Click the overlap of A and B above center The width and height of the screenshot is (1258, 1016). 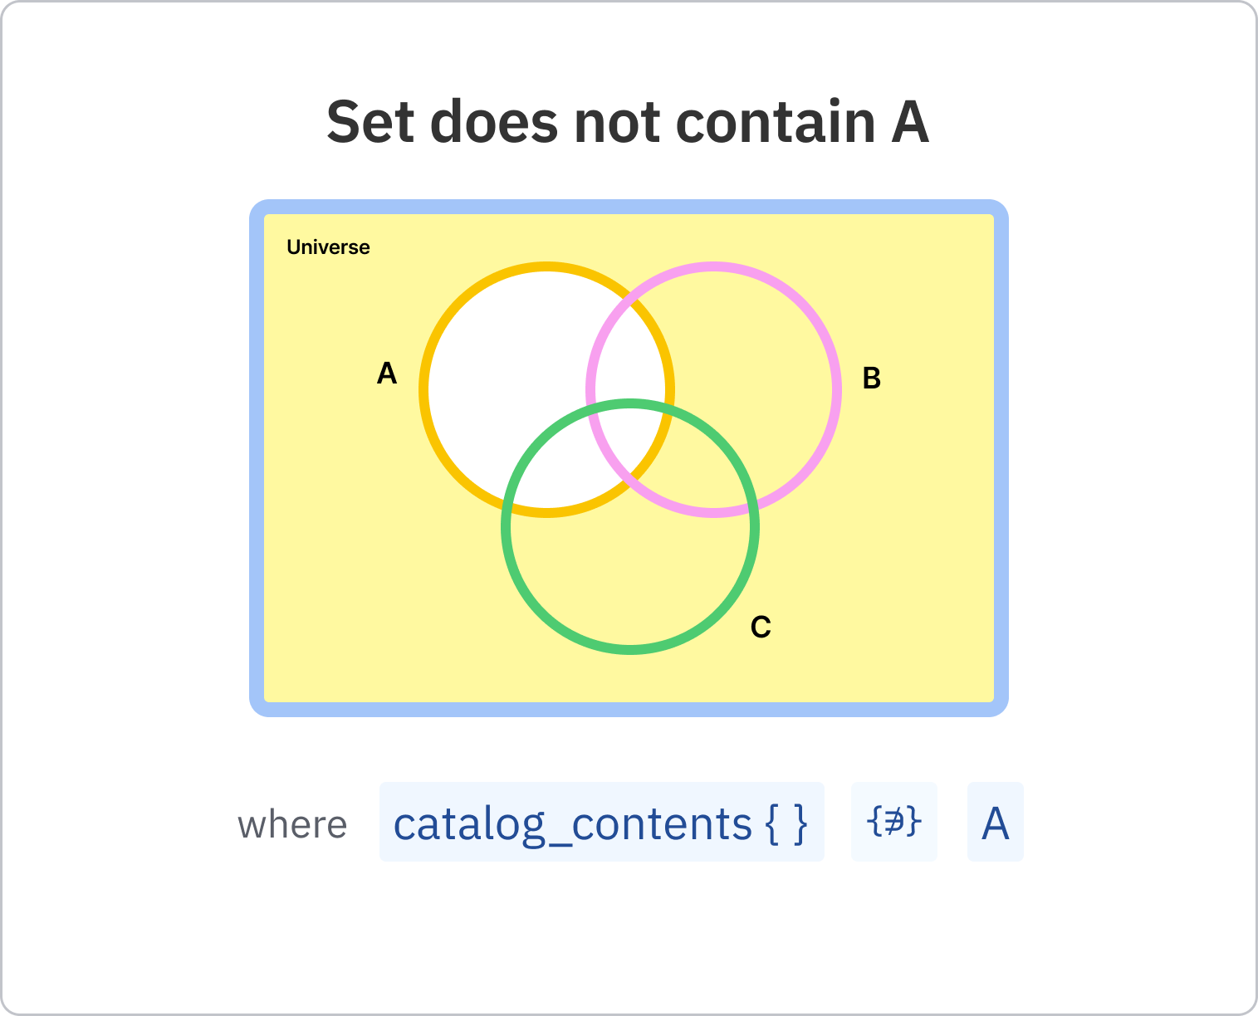(629, 357)
